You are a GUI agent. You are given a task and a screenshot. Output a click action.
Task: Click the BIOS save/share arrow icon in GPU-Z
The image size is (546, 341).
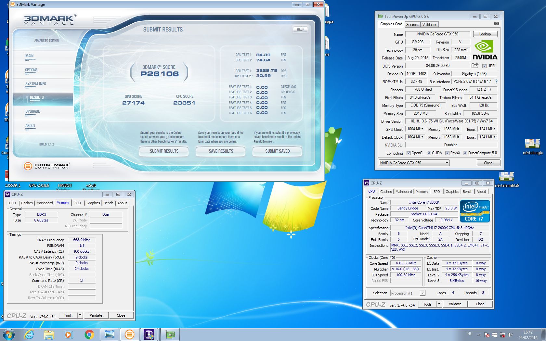[475, 66]
